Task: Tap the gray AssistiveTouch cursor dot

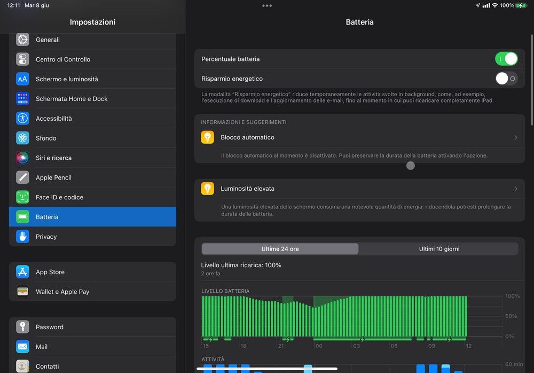Action: tap(410, 166)
